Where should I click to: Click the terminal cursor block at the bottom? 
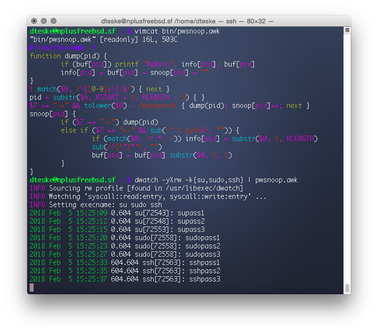point(32,287)
